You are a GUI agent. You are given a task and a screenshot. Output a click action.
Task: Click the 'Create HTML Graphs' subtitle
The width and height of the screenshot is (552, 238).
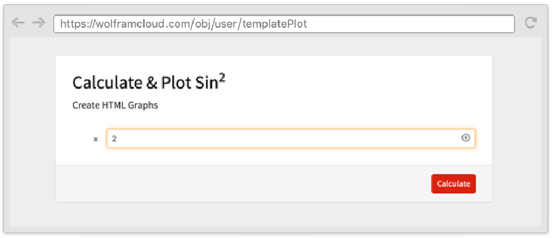[115, 106]
